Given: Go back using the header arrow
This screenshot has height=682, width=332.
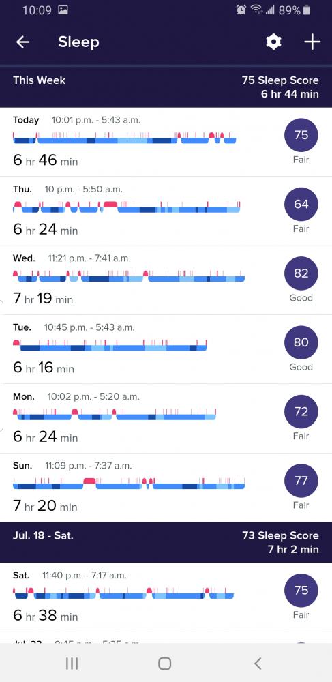Looking at the screenshot, I should pyautogui.click(x=22, y=42).
